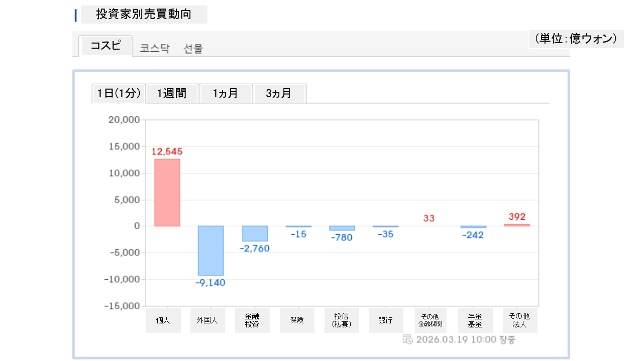Click the red 個人 bar showing 12,545
The image size is (643, 361).
167,192
